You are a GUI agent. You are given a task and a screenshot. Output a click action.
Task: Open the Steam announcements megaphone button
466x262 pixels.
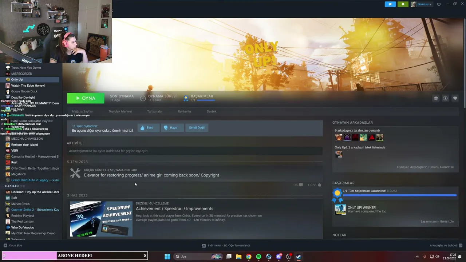pos(390,4)
